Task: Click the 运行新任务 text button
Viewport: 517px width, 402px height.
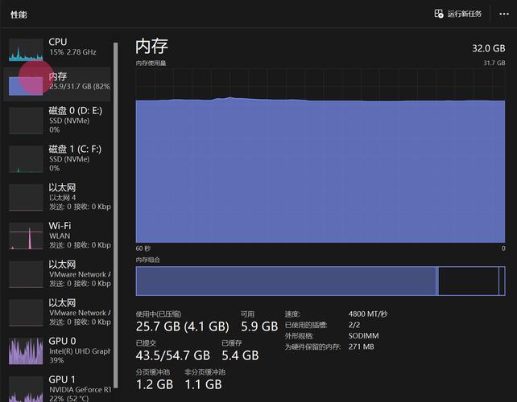Action: (465, 14)
